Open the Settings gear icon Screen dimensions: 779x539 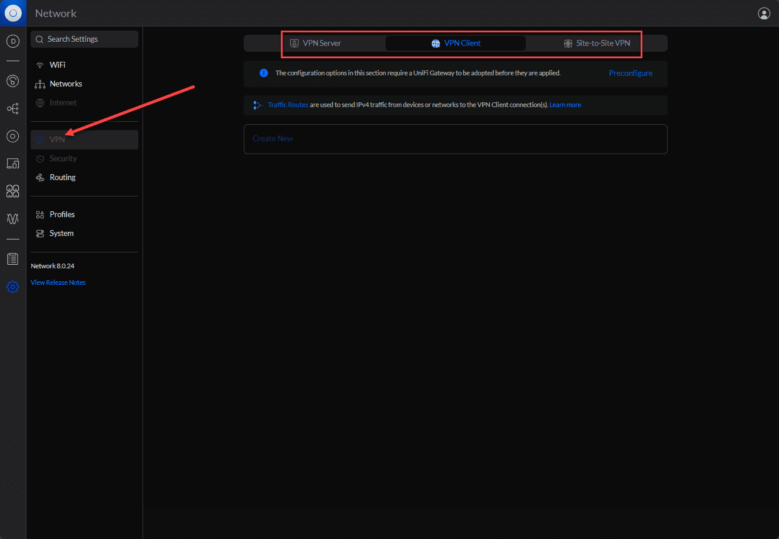pos(13,287)
